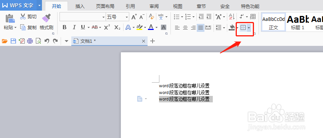The width and height of the screenshot is (323, 138).
Task: Save document with floppy disk icon
Action: click(13, 41)
